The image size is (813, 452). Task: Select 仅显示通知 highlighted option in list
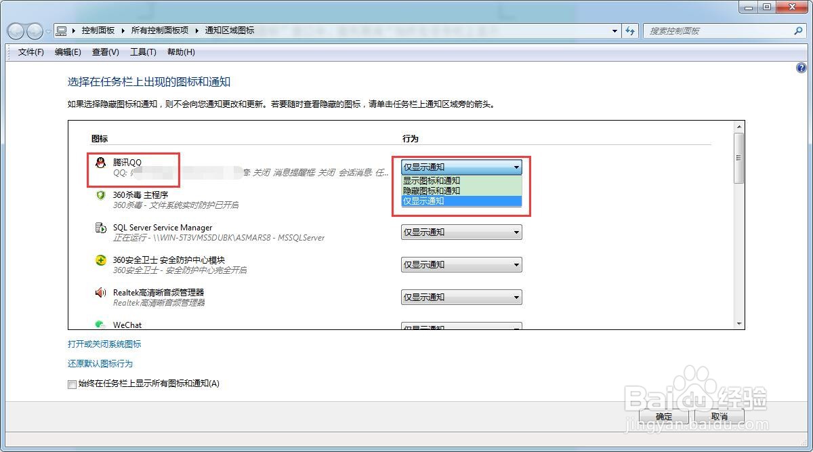click(461, 201)
